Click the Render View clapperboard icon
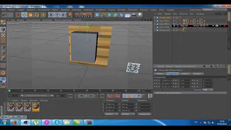Viewport: 231px width, 130px height. (77, 15)
